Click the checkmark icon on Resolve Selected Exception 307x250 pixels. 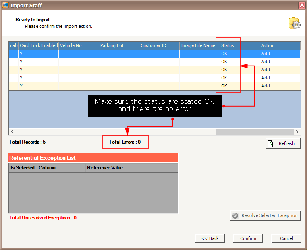point(235,215)
